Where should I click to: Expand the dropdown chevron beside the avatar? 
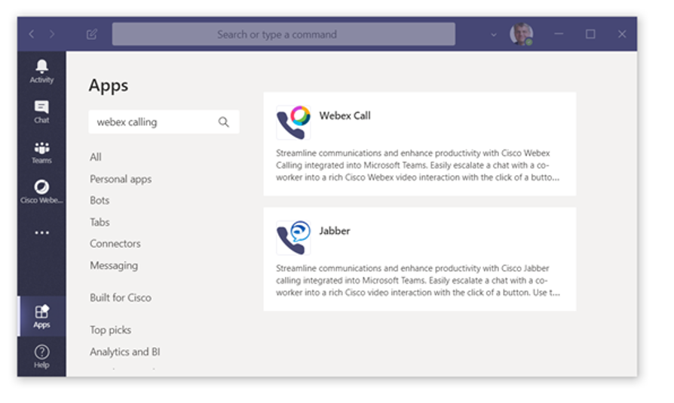494,35
